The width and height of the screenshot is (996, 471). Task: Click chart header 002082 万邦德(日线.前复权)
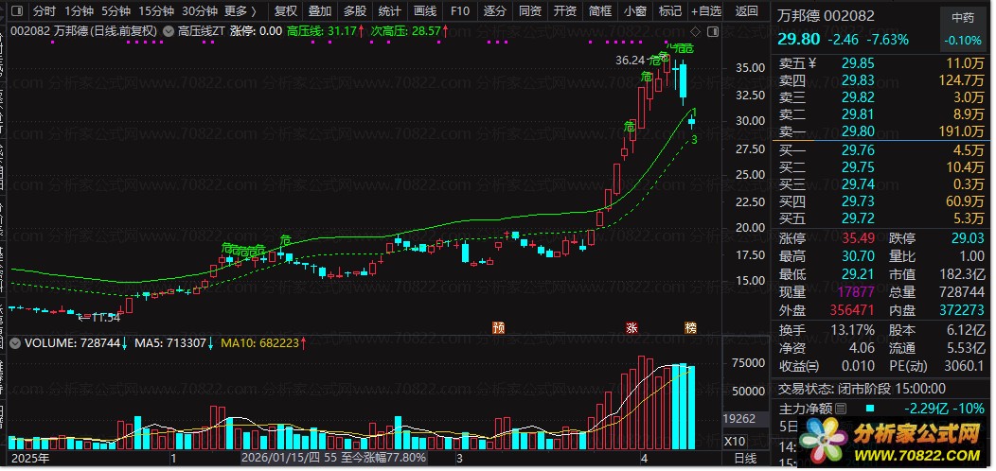(84, 30)
